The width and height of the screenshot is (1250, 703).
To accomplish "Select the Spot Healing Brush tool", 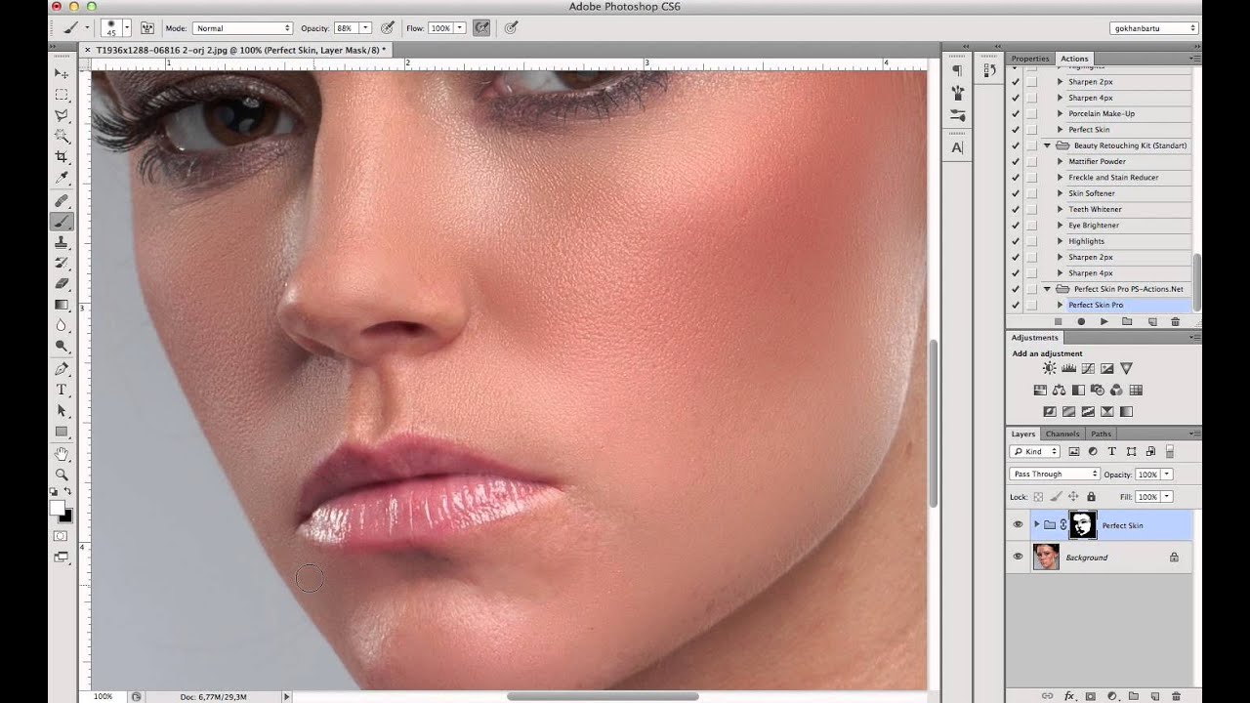I will tap(62, 201).
